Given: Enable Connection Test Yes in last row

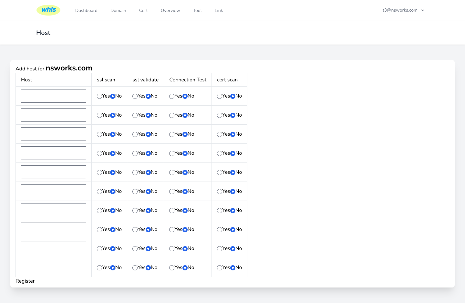Looking at the screenshot, I should [x=172, y=268].
